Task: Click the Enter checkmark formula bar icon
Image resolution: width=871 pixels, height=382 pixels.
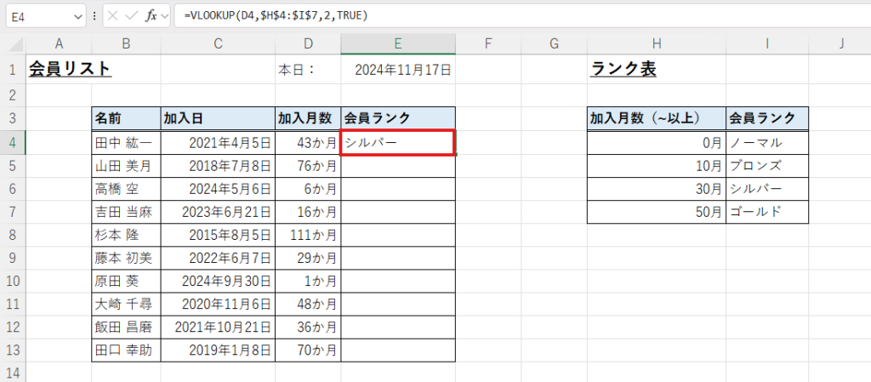Action: (132, 16)
